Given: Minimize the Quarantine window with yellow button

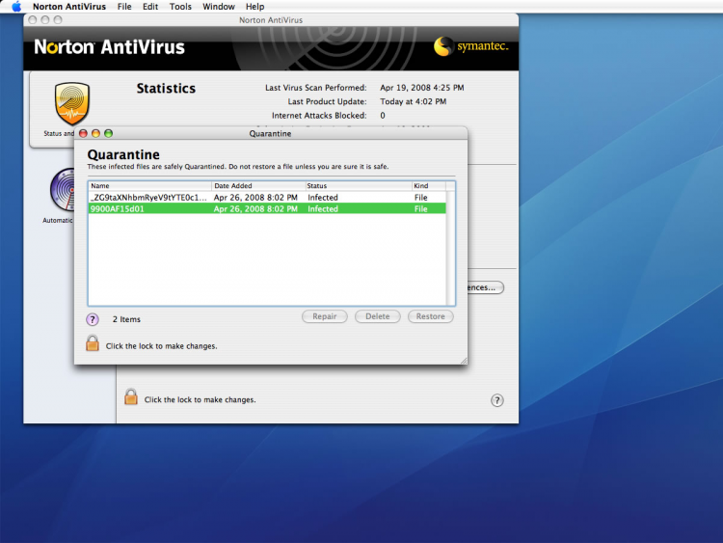Looking at the screenshot, I should coord(95,133).
